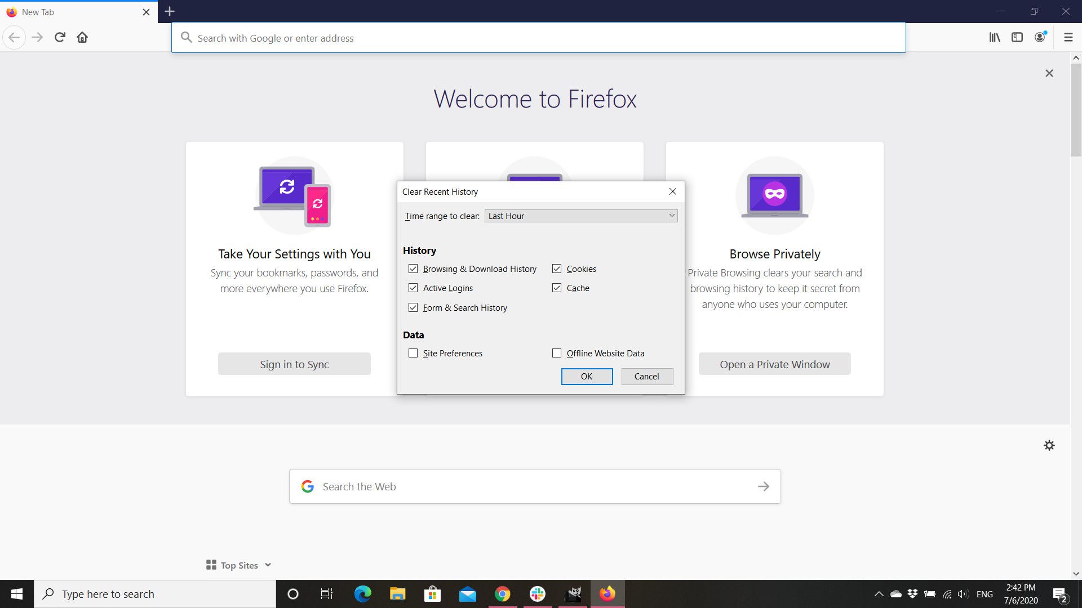
Task: Check the battery status tray icon
Action: click(930, 594)
